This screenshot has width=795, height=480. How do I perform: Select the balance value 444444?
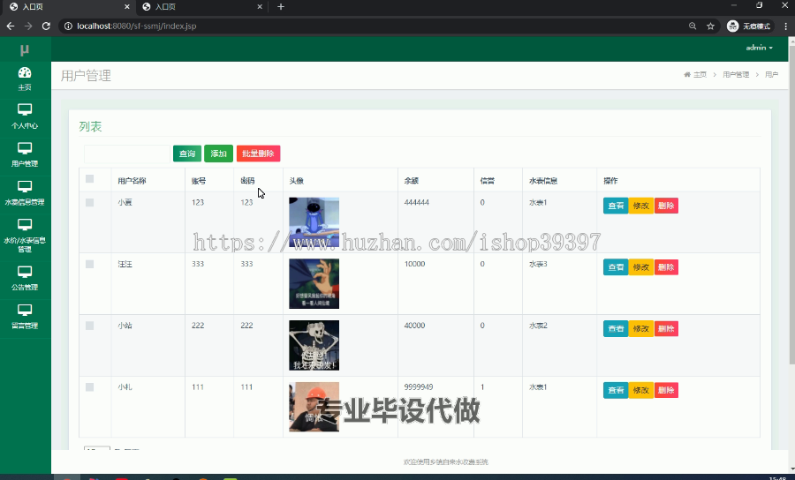[416, 203]
